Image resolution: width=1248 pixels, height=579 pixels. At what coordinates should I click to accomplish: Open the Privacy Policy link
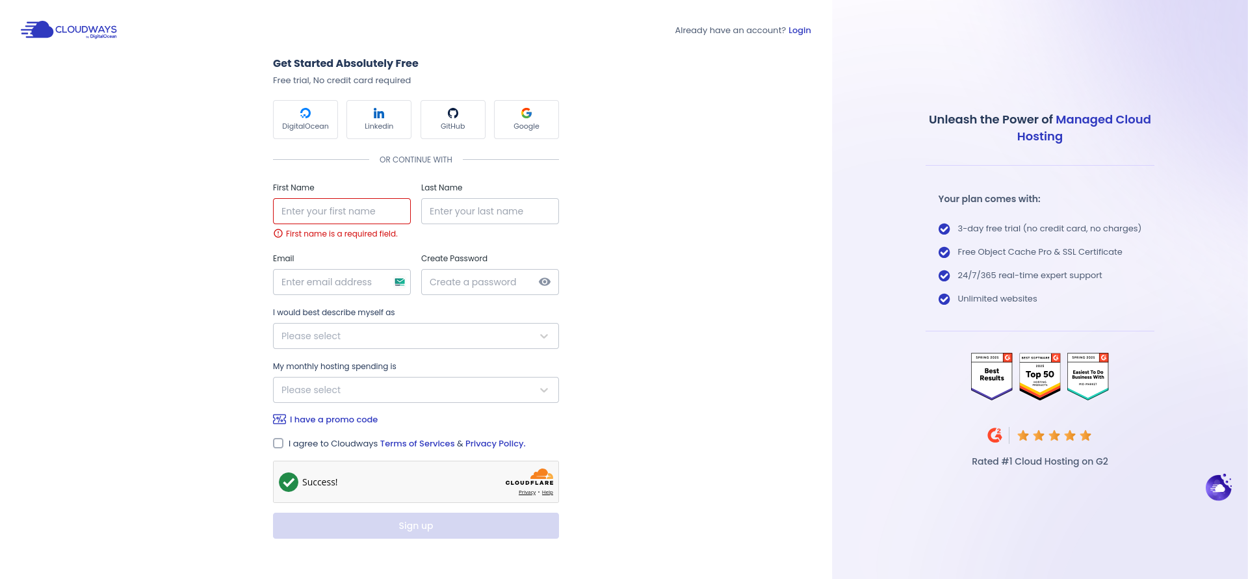(x=495, y=444)
